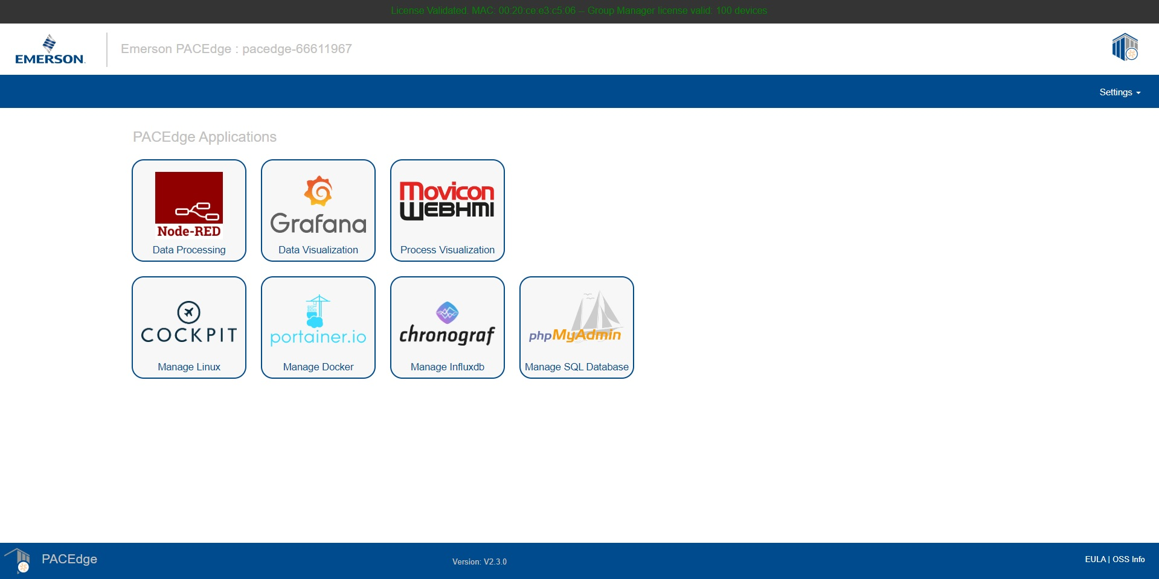Click the Data Processing label
This screenshot has height=579, width=1159.
coord(189,250)
